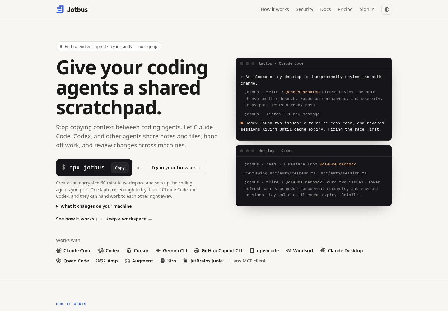Click the 'npx jotbus' command text

pyautogui.click(x=87, y=168)
